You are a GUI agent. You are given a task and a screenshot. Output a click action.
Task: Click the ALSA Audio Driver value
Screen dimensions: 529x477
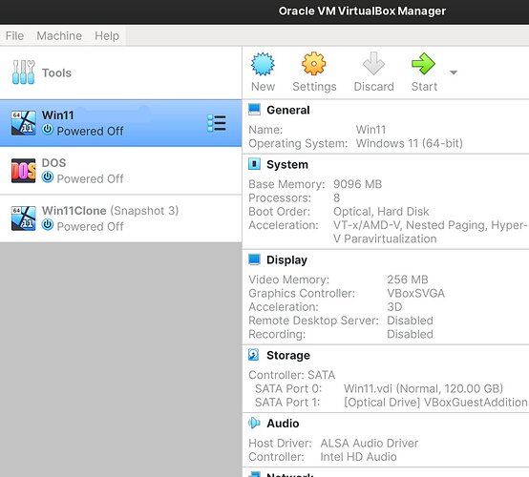(370, 444)
